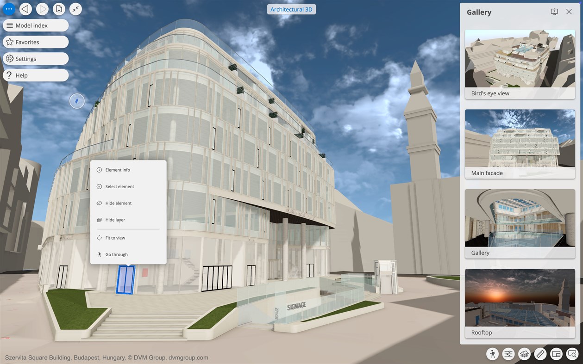Image resolution: width=583 pixels, height=364 pixels.
Task: Click the compass orientation widget
Action: click(x=77, y=101)
